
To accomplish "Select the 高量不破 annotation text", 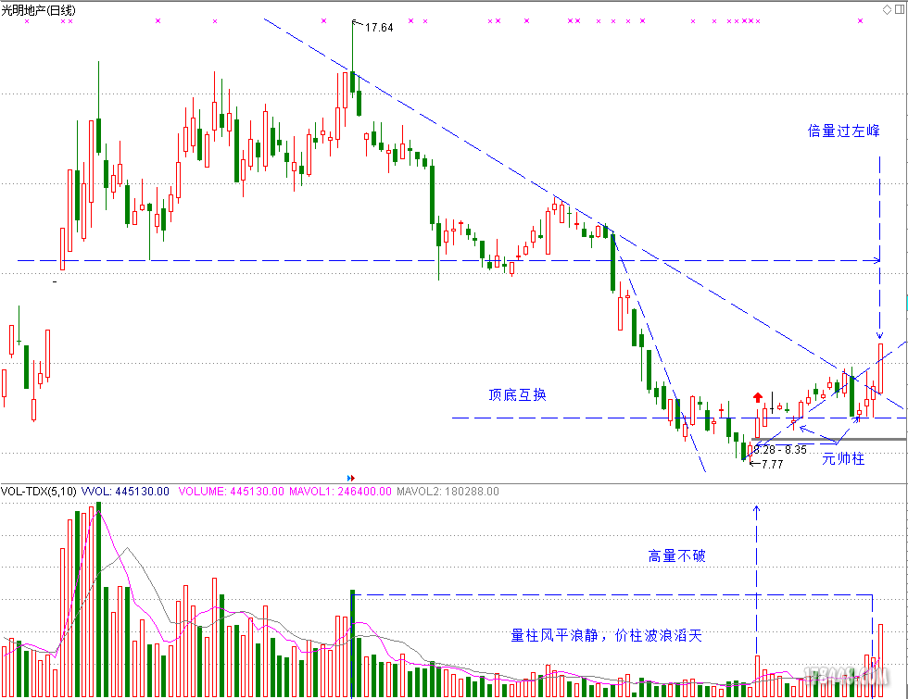I will coord(676,556).
